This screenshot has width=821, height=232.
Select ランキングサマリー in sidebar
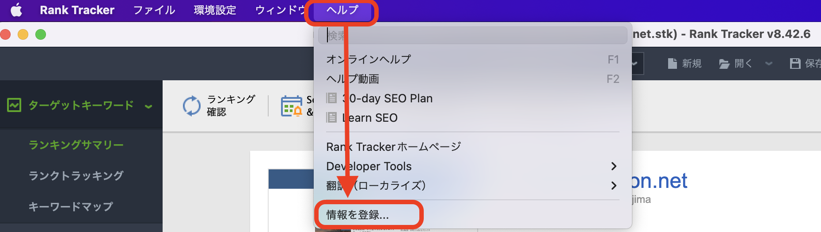[x=76, y=145]
